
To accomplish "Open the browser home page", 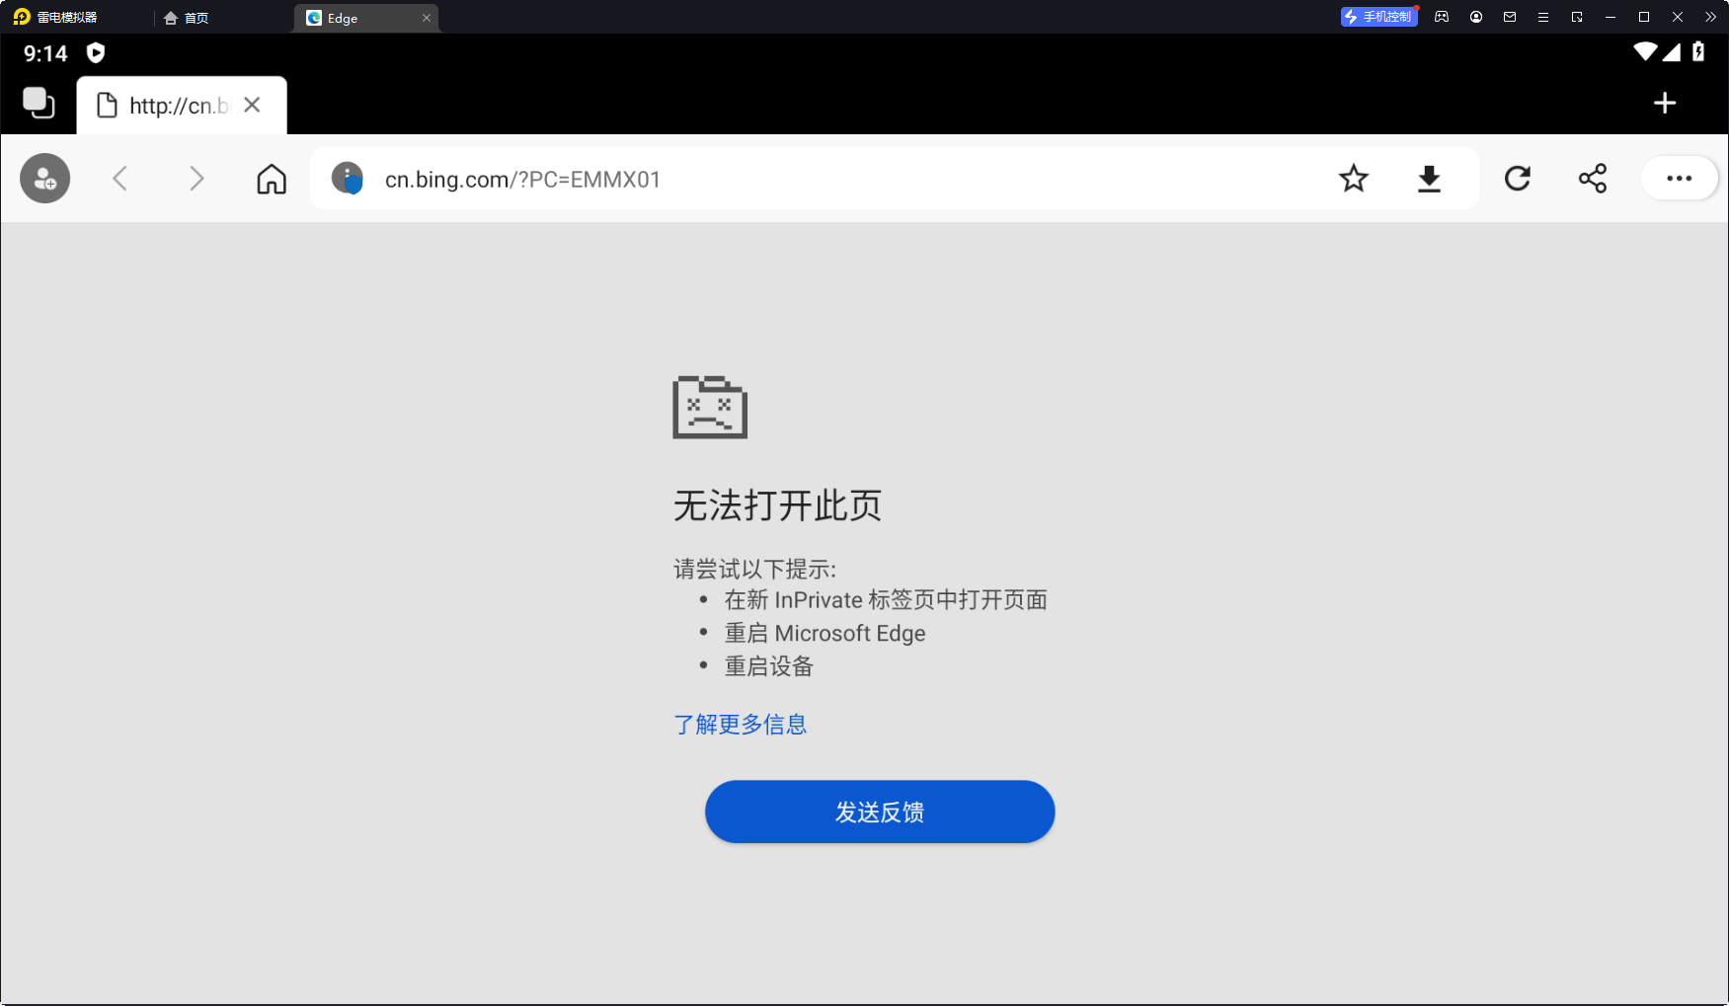I will coord(272,179).
